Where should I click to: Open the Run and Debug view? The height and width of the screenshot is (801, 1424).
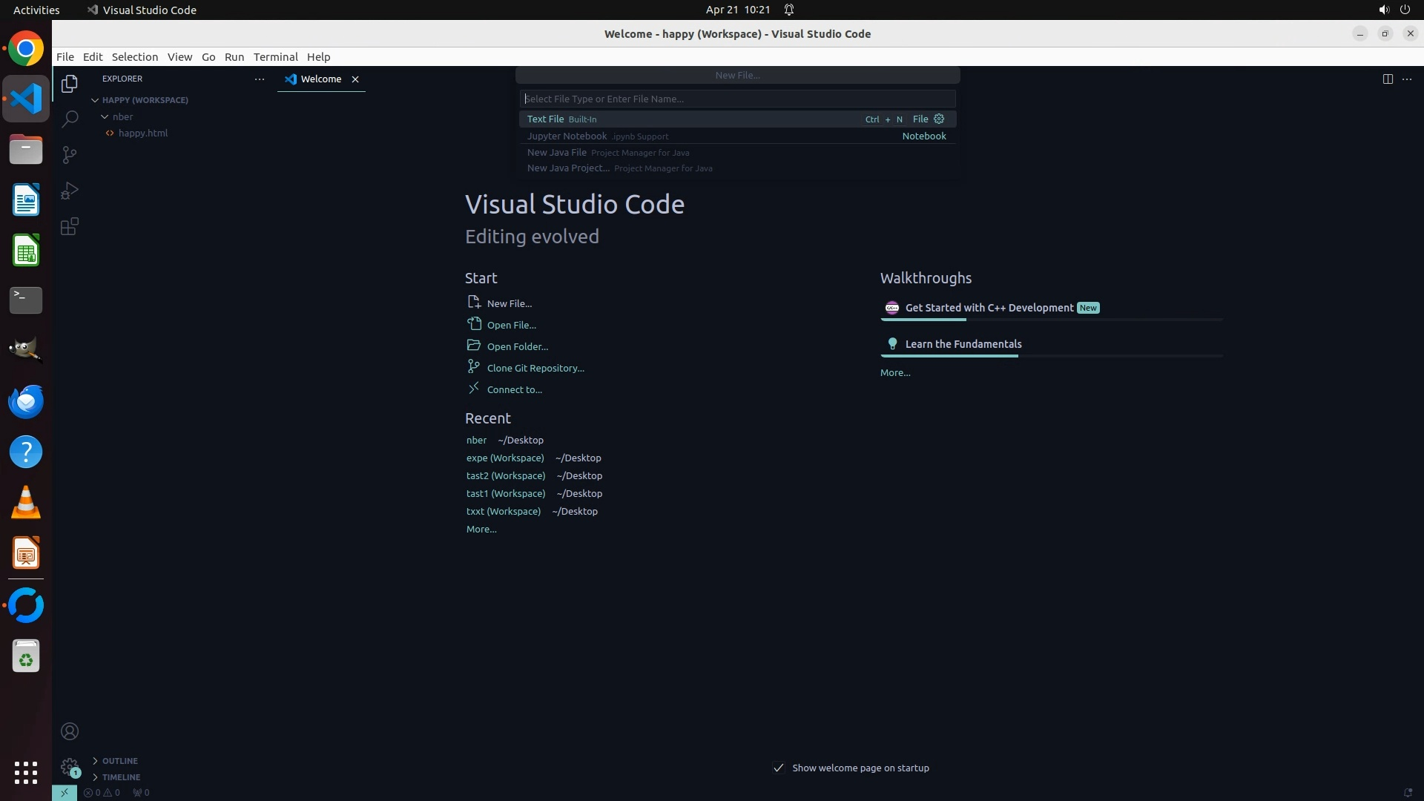70,191
